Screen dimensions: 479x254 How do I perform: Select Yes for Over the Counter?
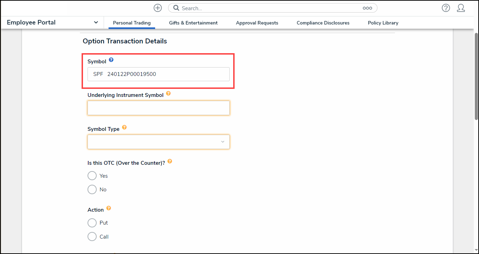pos(92,176)
